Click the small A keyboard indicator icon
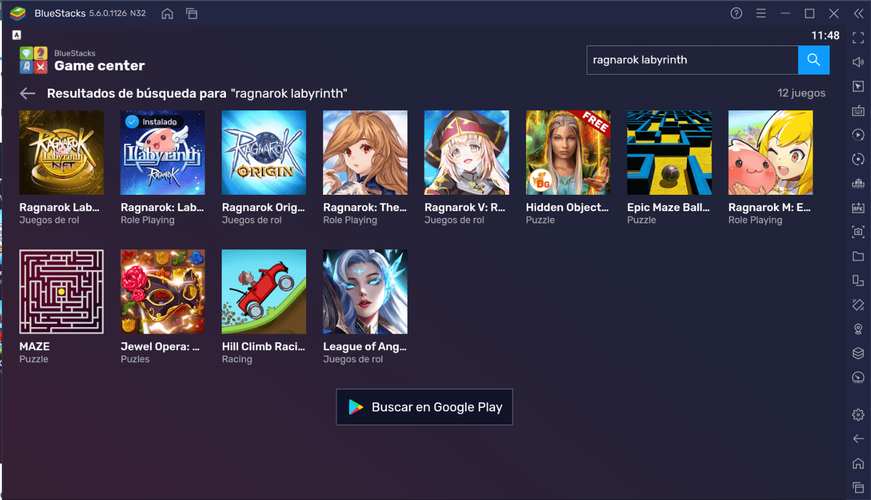Image resolution: width=871 pixels, height=500 pixels. (x=16, y=35)
